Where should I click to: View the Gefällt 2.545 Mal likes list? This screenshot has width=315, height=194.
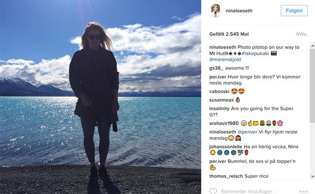click(x=229, y=34)
